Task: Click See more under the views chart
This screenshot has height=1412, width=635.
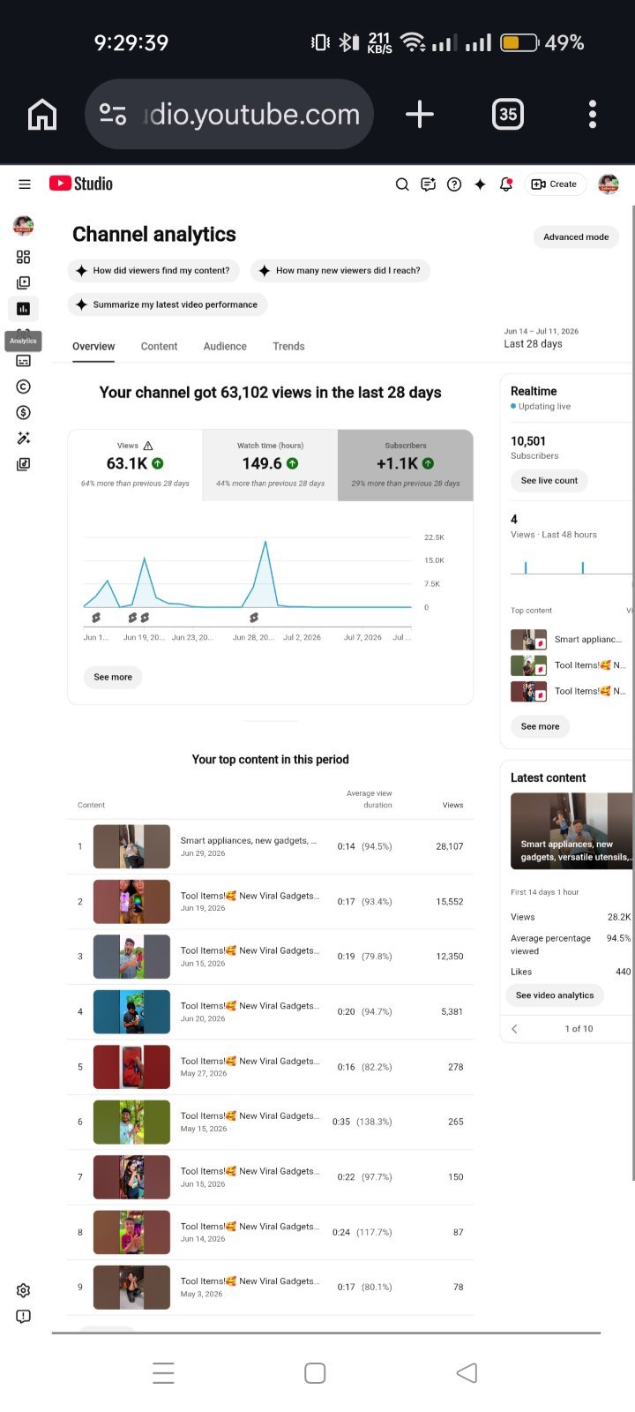Action: coord(113,677)
